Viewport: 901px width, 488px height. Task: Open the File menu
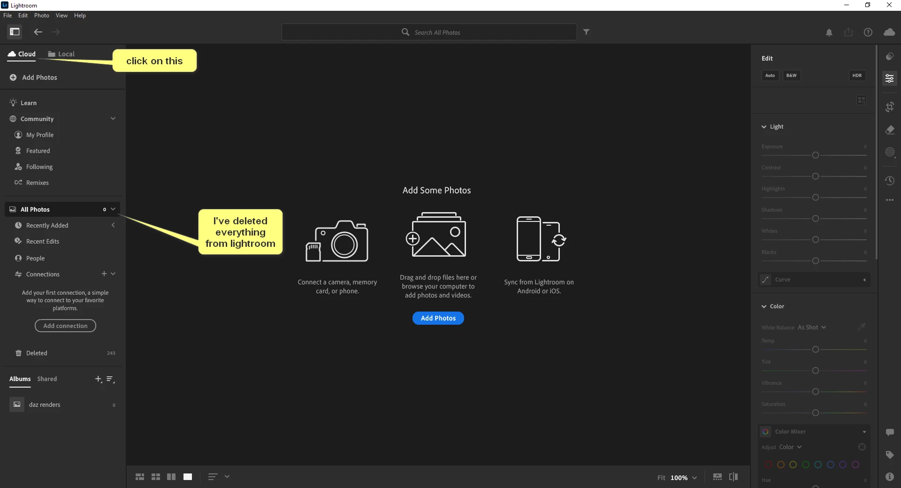click(x=8, y=15)
